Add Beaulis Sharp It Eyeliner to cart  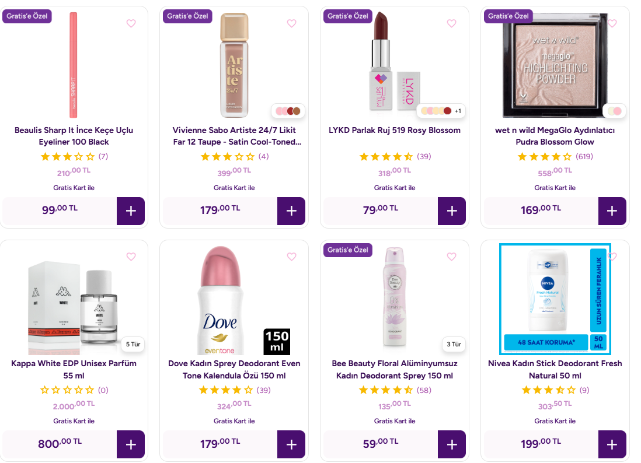pyautogui.click(x=131, y=211)
